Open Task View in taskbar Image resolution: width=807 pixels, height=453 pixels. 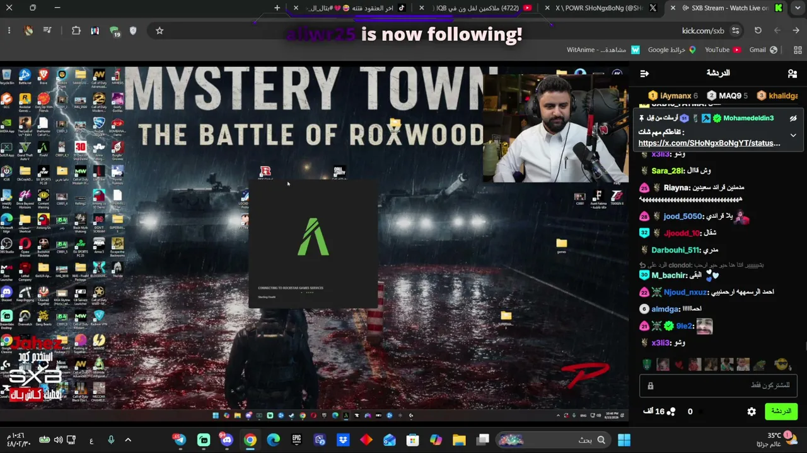[482, 440]
